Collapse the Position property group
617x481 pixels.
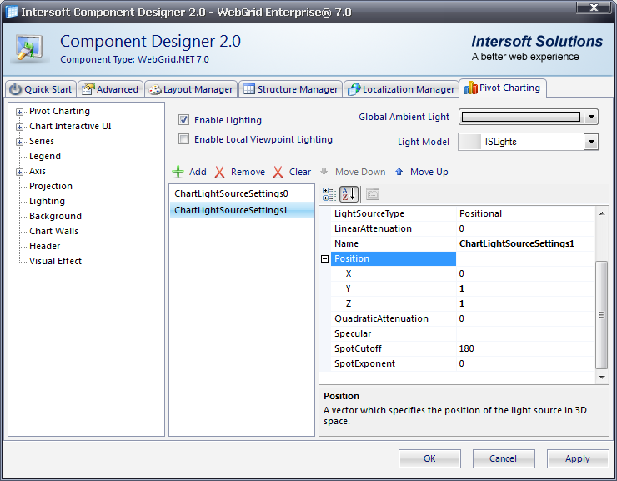click(325, 259)
